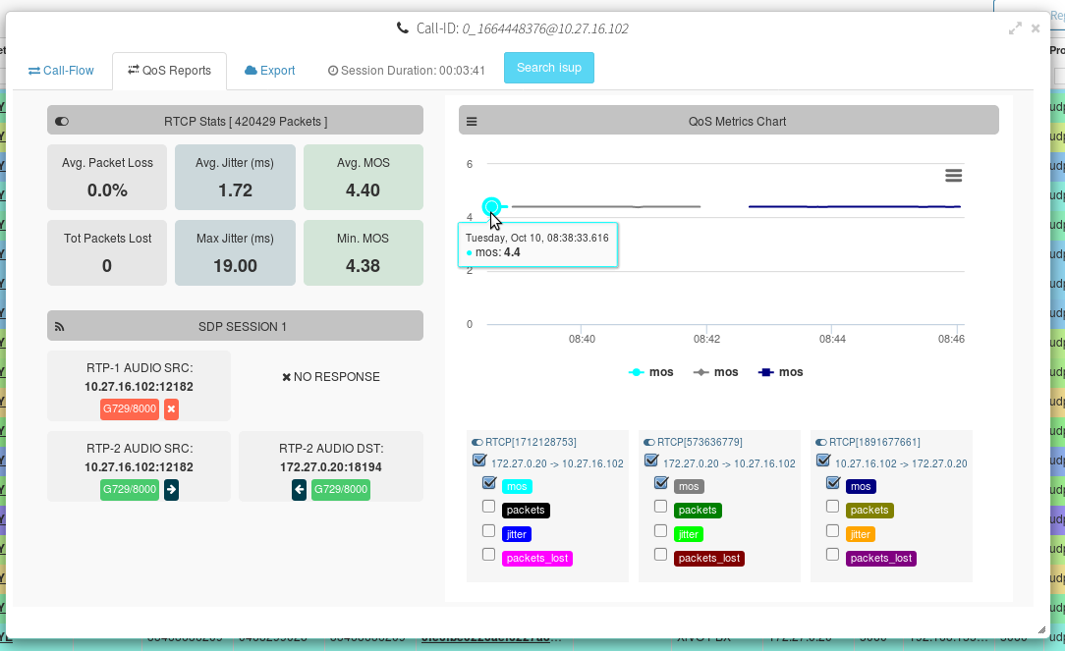Click the SDP SESSION 1 feed icon

pyautogui.click(x=60, y=327)
